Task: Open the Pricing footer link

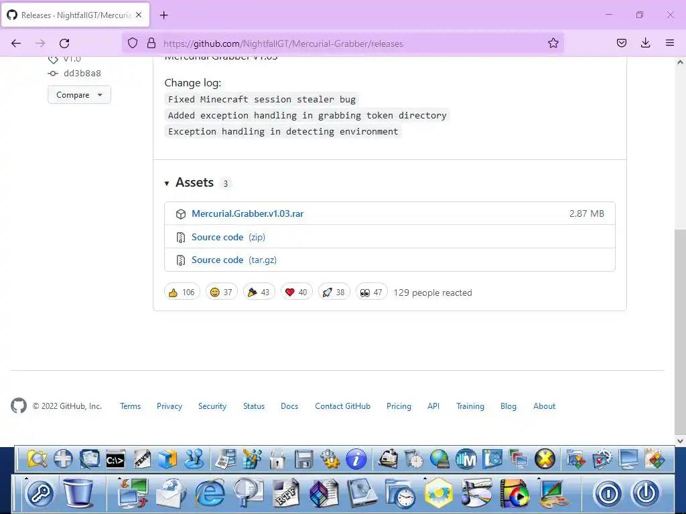Action: (x=399, y=406)
